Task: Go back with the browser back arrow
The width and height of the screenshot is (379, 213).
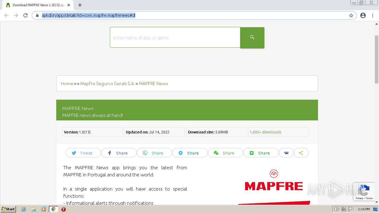Action: pyautogui.click(x=7, y=15)
